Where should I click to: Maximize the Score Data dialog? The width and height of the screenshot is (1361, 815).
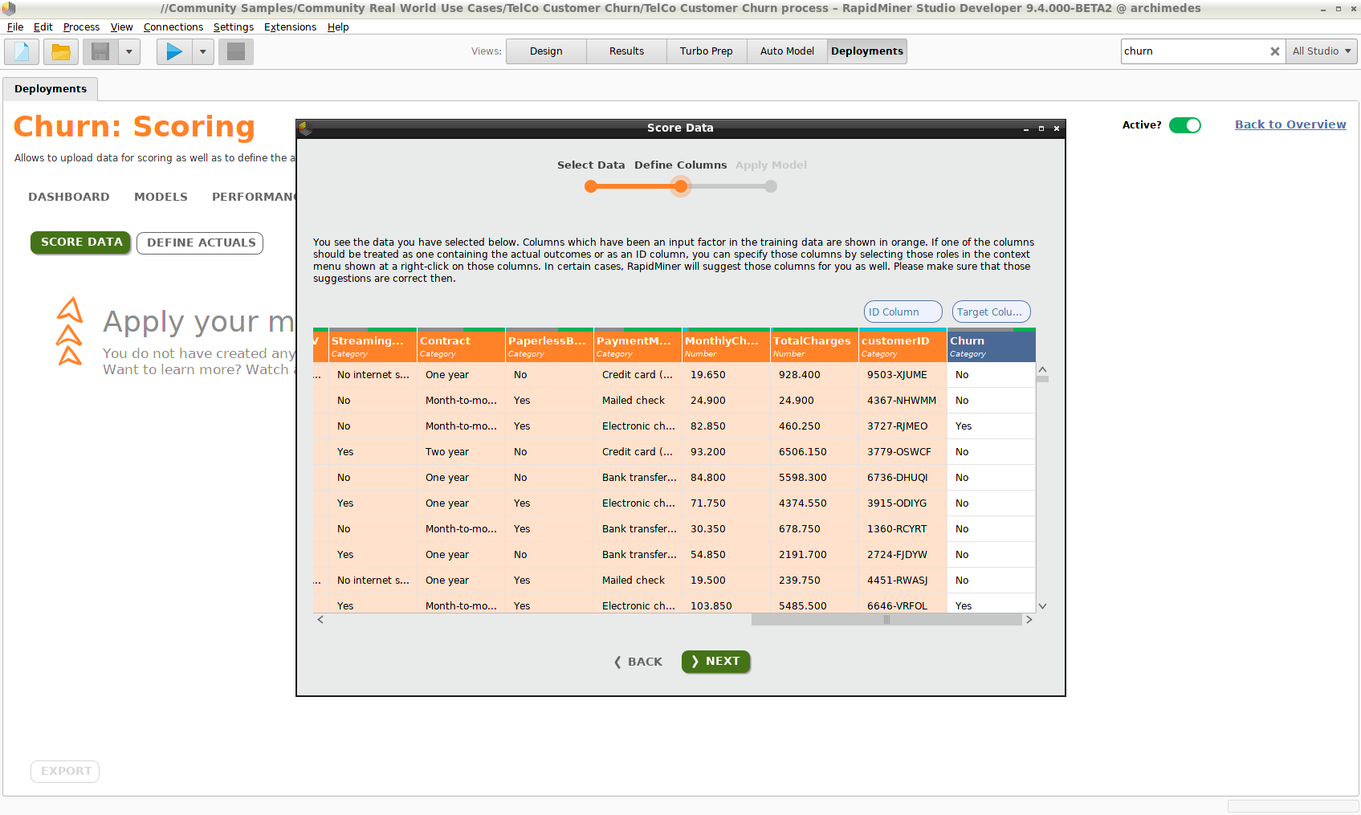pyautogui.click(x=1041, y=128)
